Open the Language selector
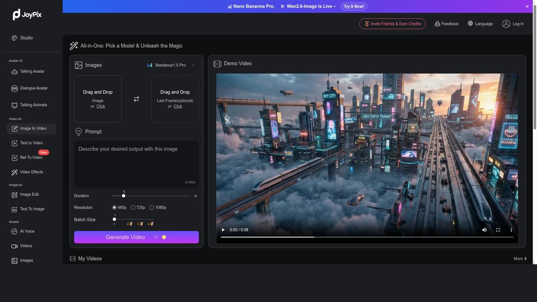Screen dimensions: 537x302 click(x=480, y=24)
